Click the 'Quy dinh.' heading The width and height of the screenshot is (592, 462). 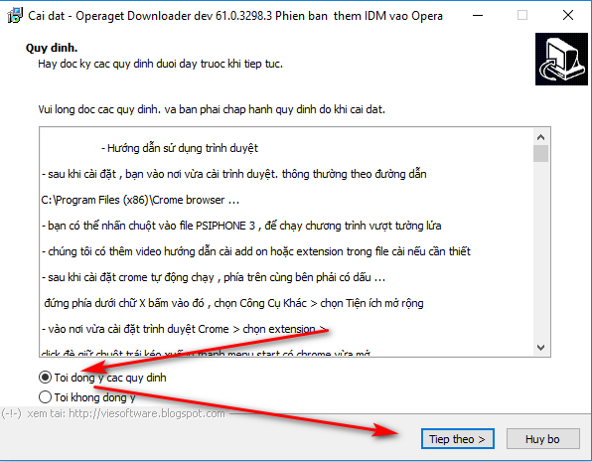click(52, 48)
